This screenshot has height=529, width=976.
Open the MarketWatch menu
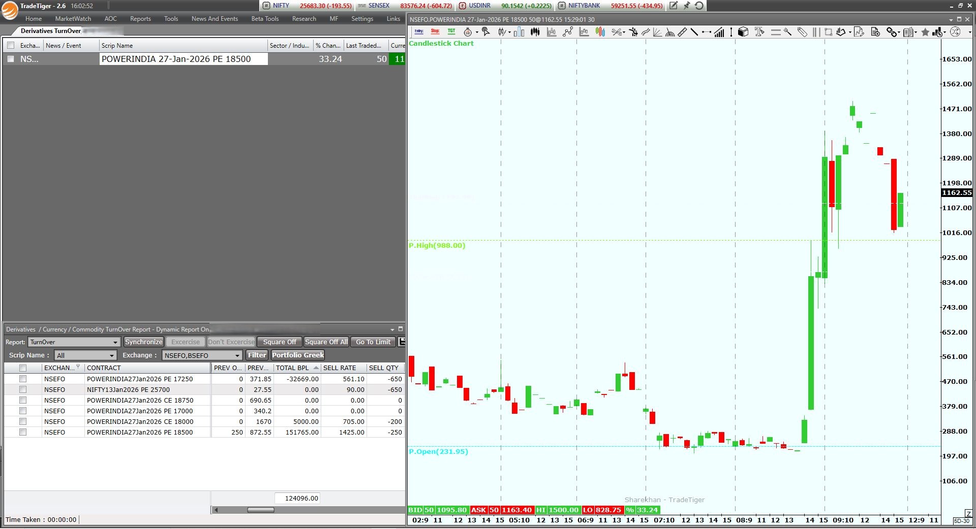[x=73, y=19]
